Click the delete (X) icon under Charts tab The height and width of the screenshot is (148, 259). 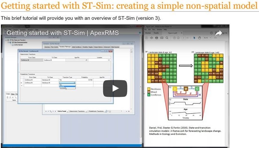13,97
